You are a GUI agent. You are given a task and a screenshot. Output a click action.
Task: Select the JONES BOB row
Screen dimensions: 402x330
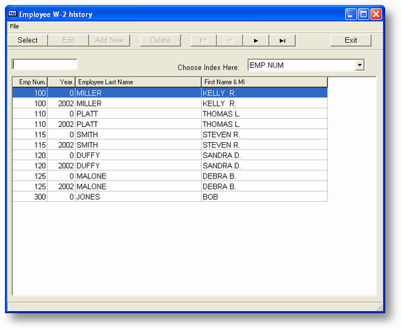point(170,197)
